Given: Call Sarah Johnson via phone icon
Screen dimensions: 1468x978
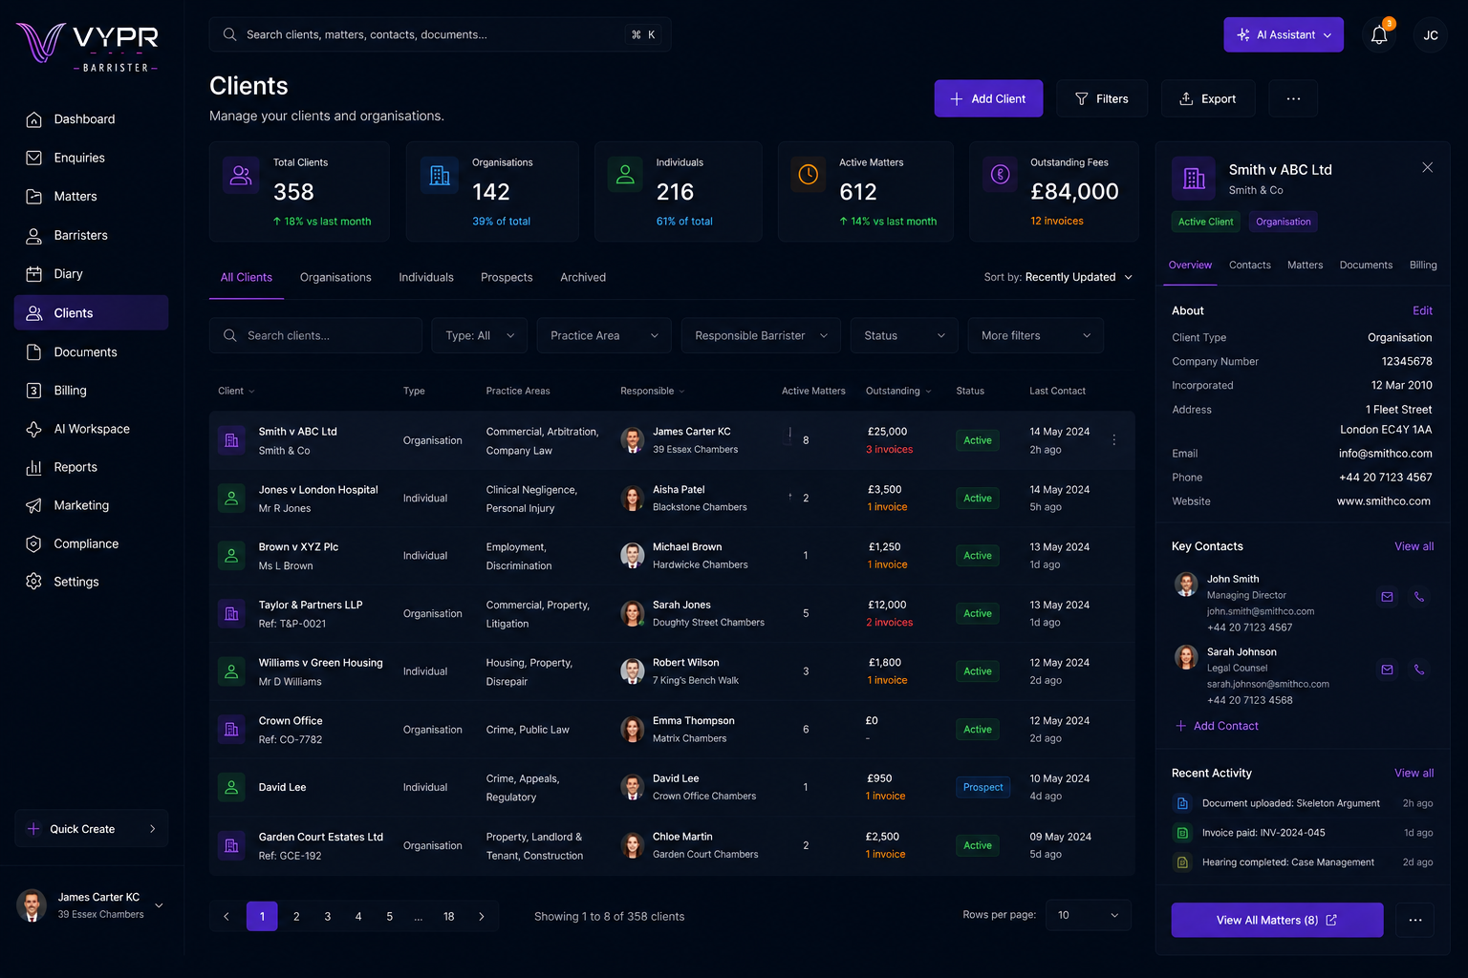Looking at the screenshot, I should click(x=1419, y=670).
